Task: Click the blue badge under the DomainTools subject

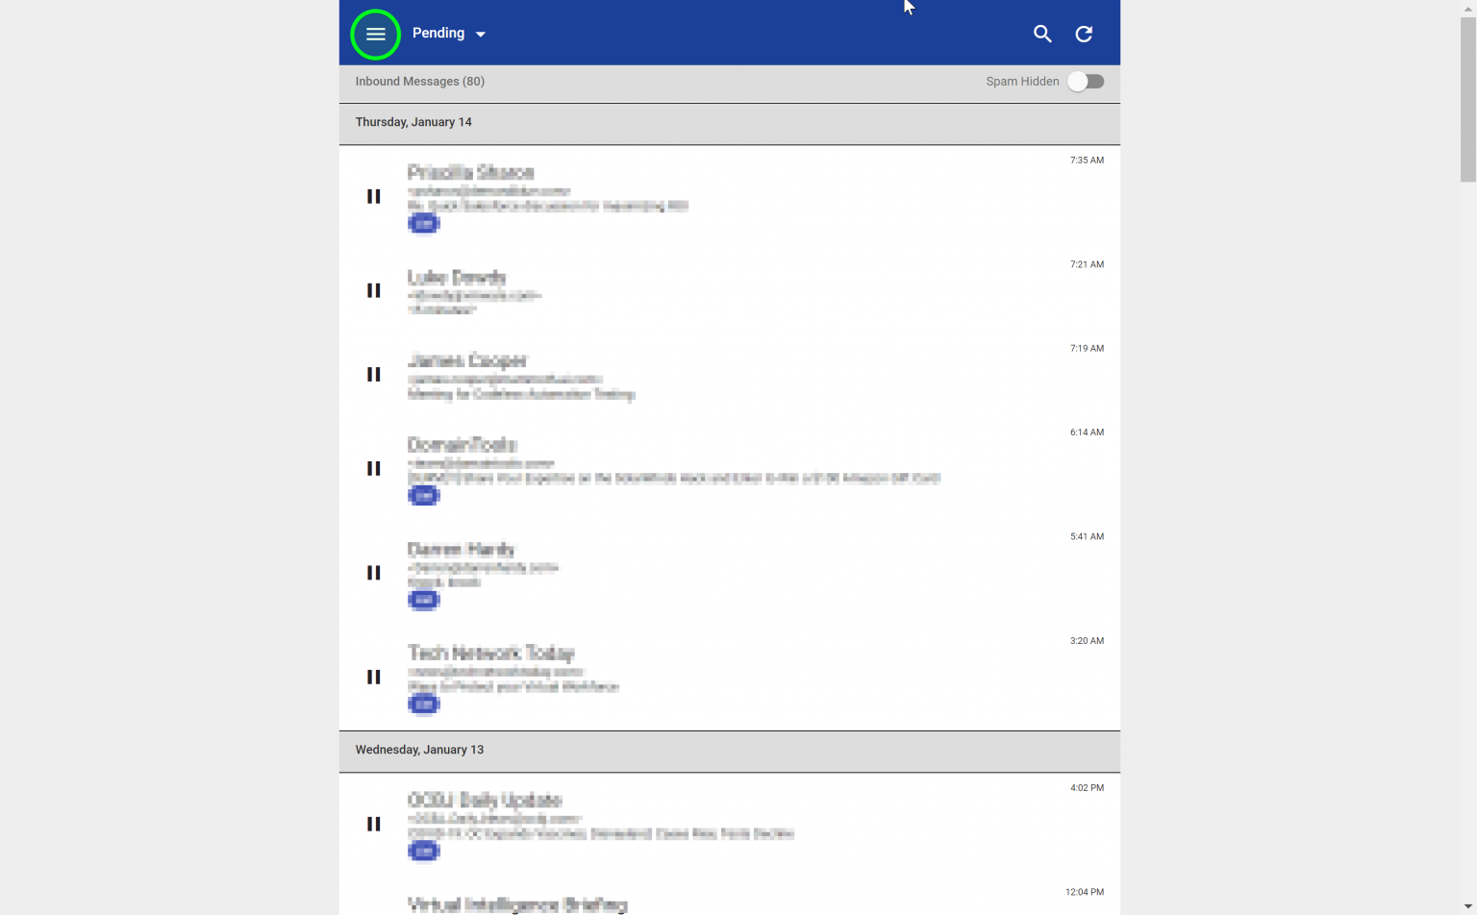Action: 424,495
